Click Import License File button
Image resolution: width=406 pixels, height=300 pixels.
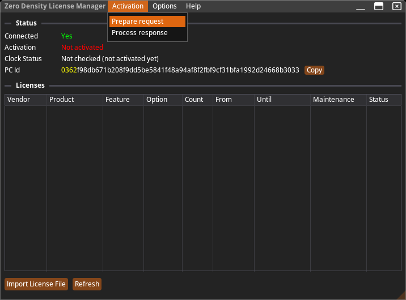(x=36, y=284)
